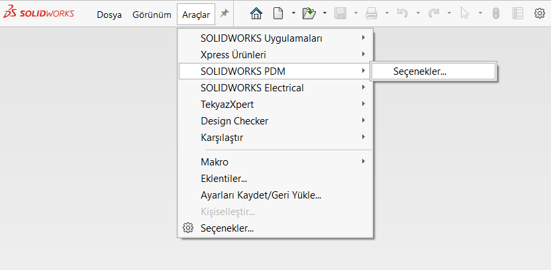Image resolution: width=551 pixels, height=270 pixels.
Task: Expand the Save dropdown arrow
Action: coord(356,13)
